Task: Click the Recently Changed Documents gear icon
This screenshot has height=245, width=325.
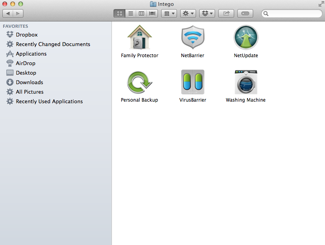Action: click(x=10, y=44)
